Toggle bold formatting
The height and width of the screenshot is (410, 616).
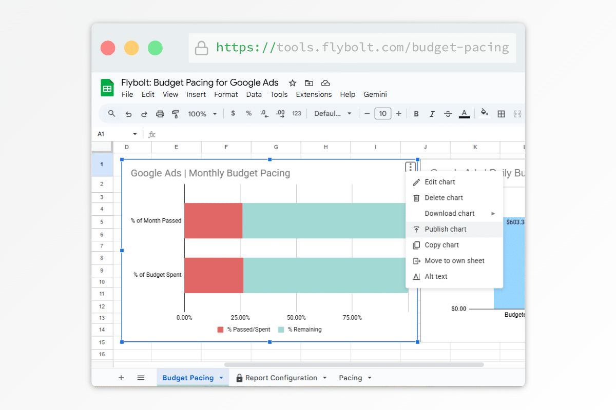(416, 114)
